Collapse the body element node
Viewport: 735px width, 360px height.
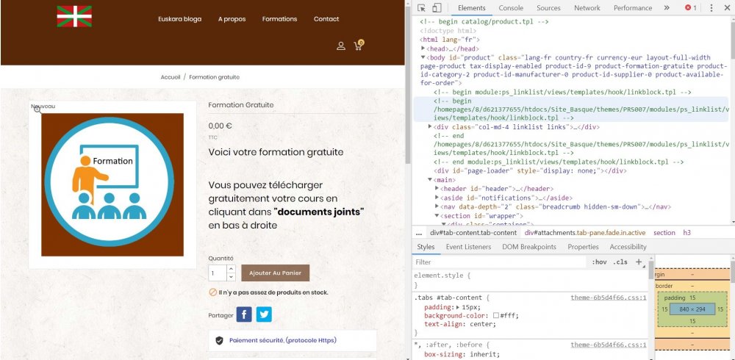[x=423, y=57]
